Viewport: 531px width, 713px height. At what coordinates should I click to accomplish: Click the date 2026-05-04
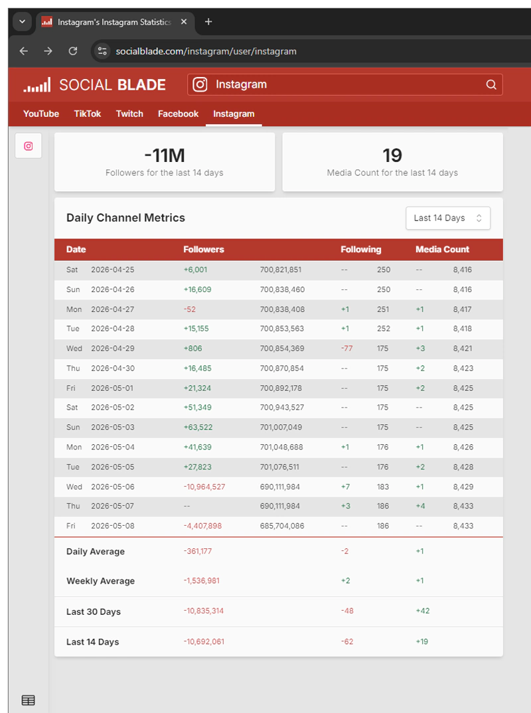pyautogui.click(x=113, y=447)
